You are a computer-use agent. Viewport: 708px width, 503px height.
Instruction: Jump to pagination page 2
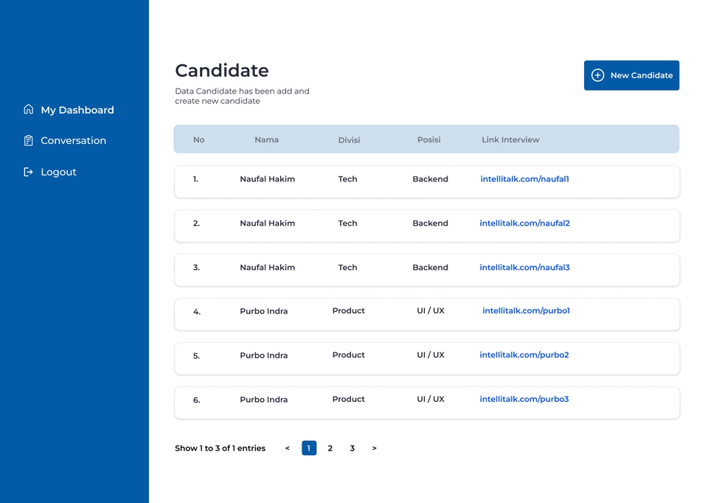point(330,448)
